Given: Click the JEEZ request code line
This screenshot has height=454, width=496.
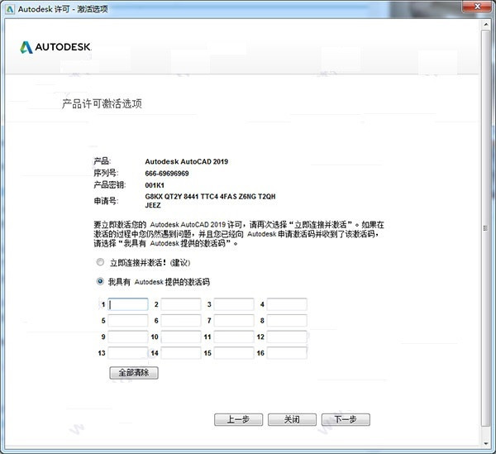Looking at the screenshot, I should 153,205.
